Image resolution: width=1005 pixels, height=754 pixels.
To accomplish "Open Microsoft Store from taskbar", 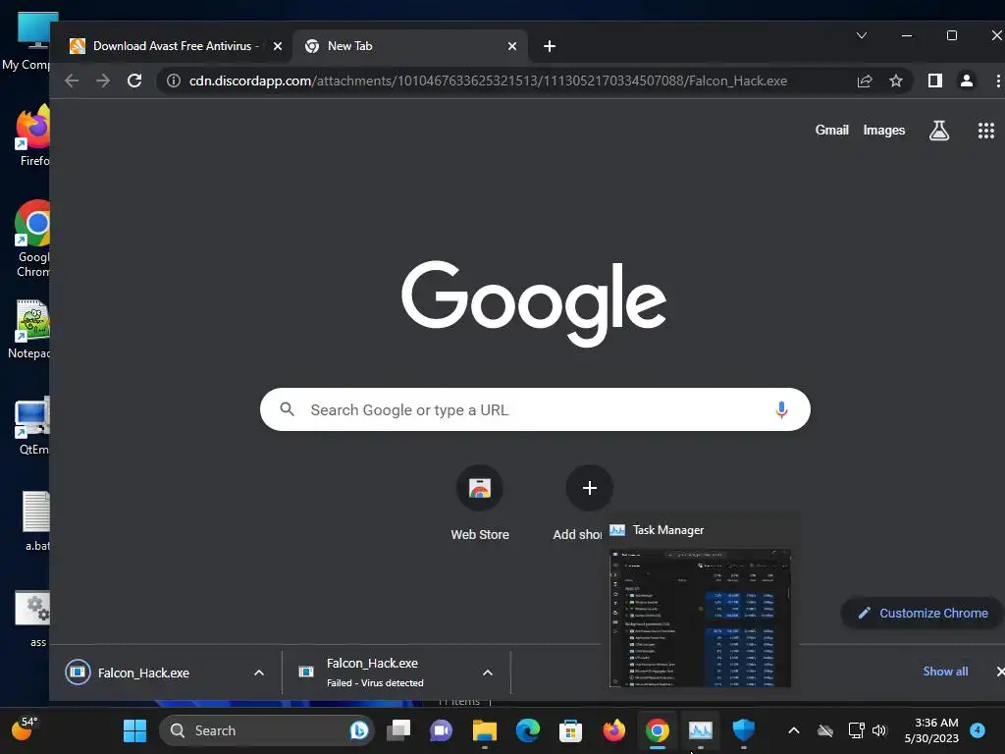I will coord(570,730).
